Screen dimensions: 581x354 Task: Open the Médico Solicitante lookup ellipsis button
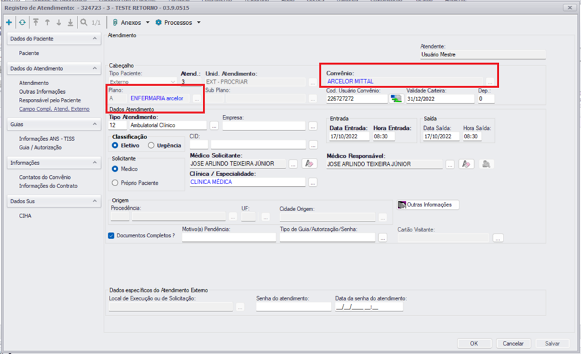click(x=293, y=164)
